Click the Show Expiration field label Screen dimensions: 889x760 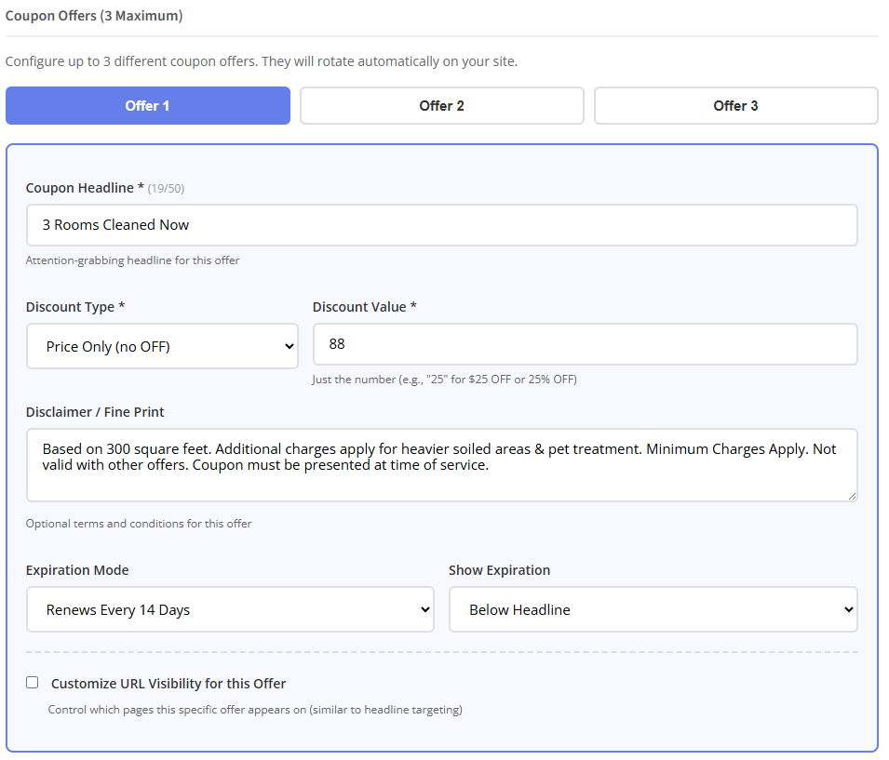point(499,570)
